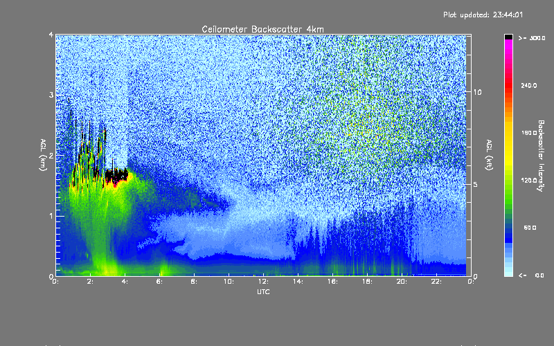
Task: Click the 10 kft label on right axis
Action: [x=477, y=92]
